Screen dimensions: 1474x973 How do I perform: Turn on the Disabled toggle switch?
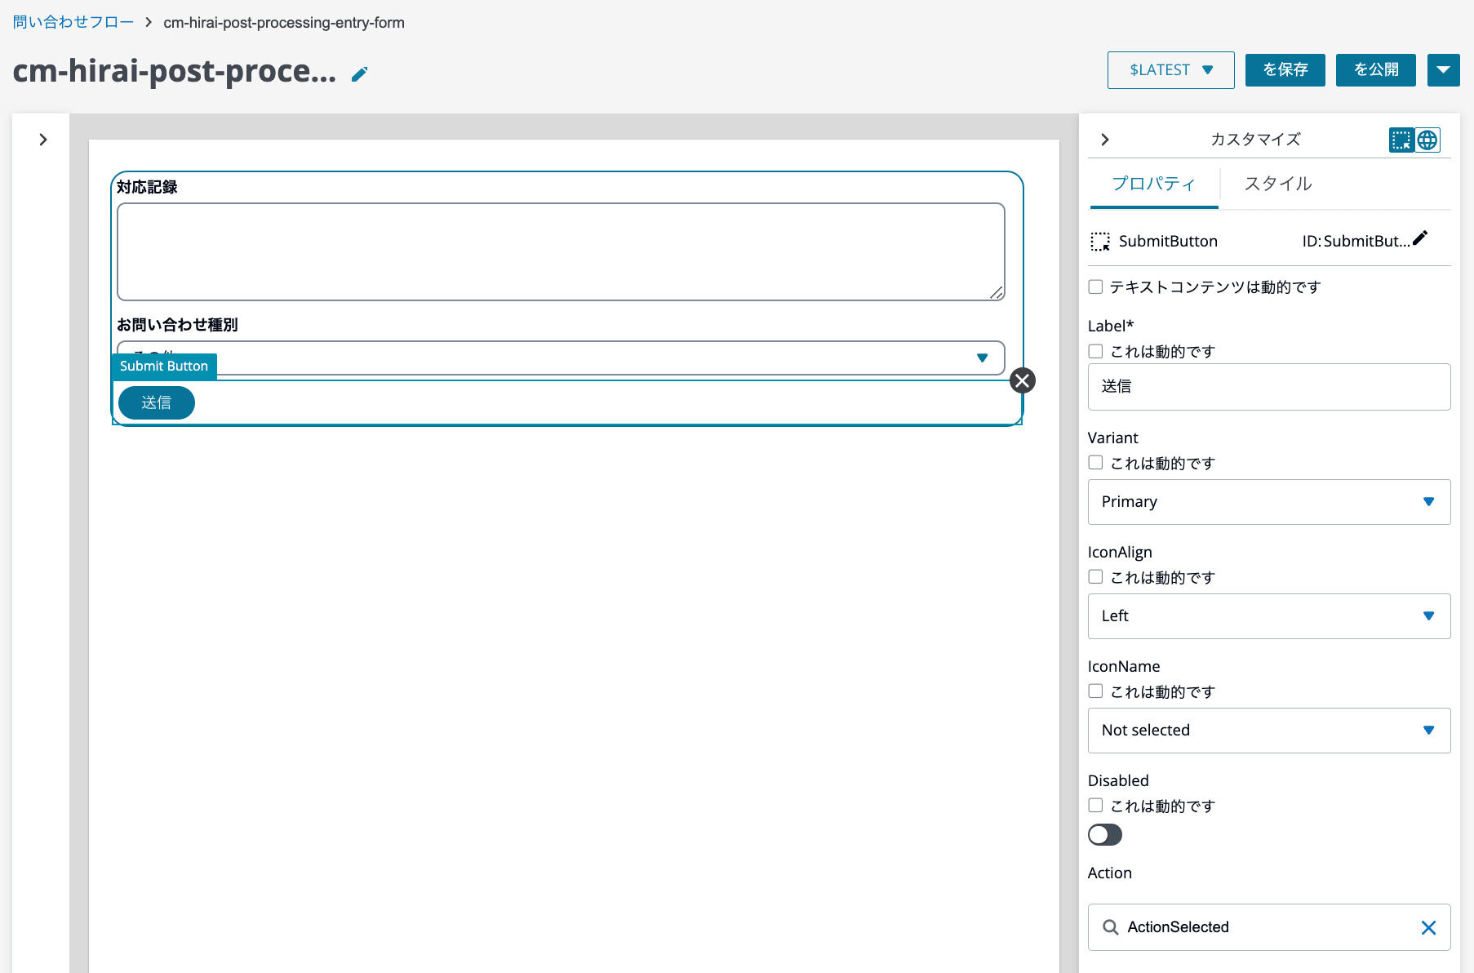[1105, 834]
